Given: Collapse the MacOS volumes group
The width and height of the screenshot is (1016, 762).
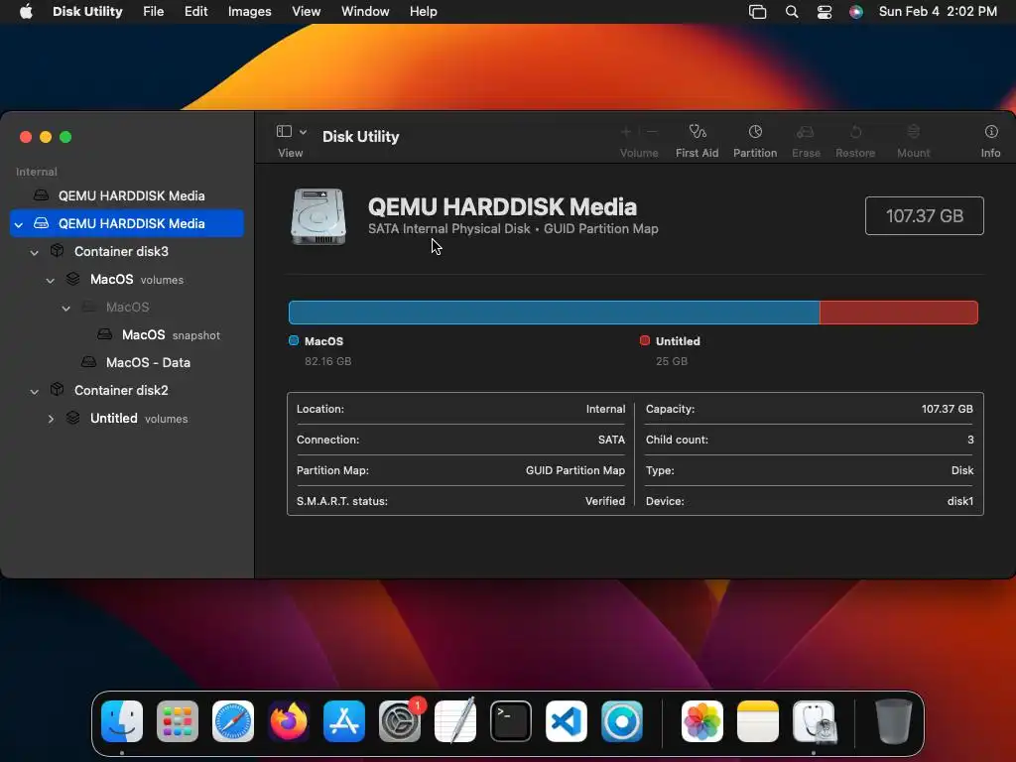Looking at the screenshot, I should click(50, 280).
